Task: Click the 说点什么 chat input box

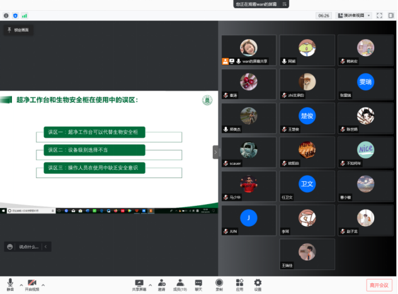Action: (x=28, y=247)
